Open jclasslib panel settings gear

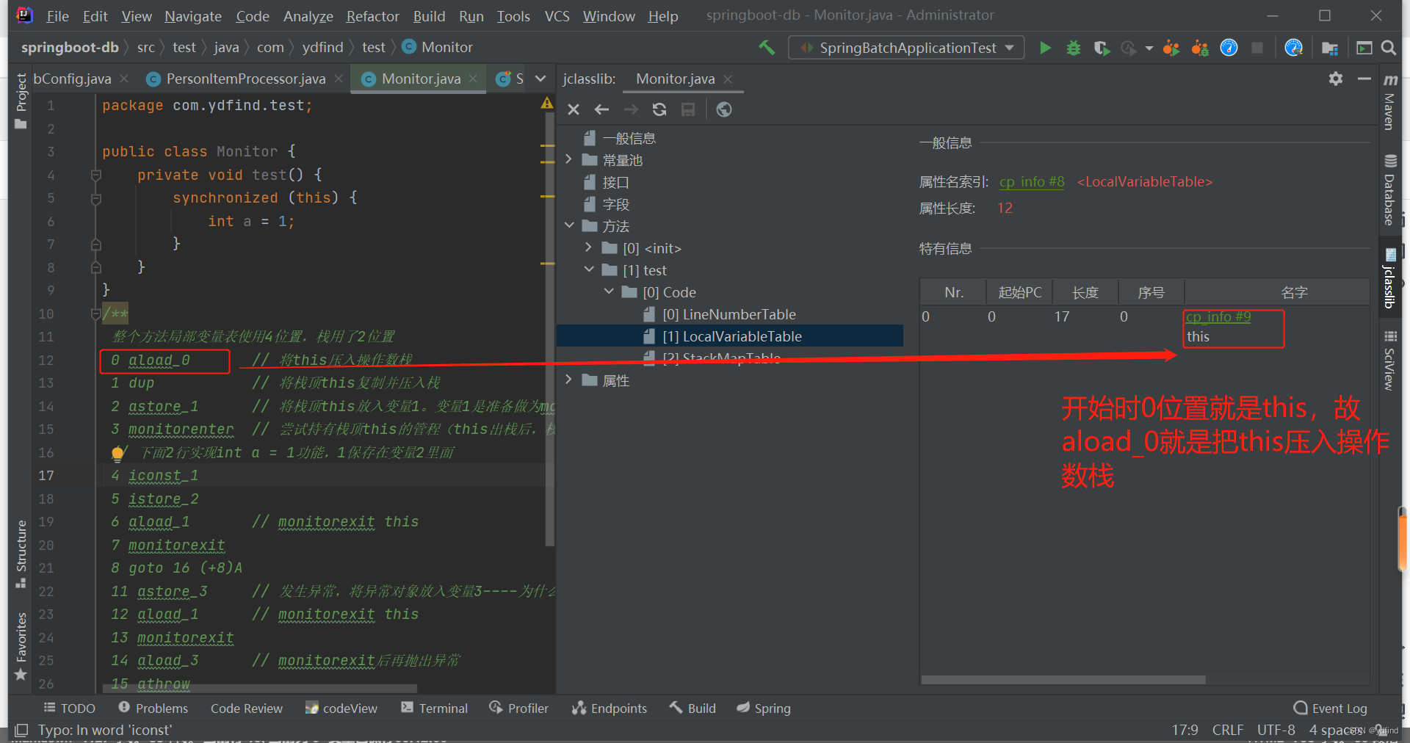pyautogui.click(x=1336, y=79)
